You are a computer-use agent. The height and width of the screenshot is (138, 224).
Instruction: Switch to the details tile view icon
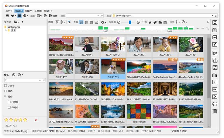[91, 22]
